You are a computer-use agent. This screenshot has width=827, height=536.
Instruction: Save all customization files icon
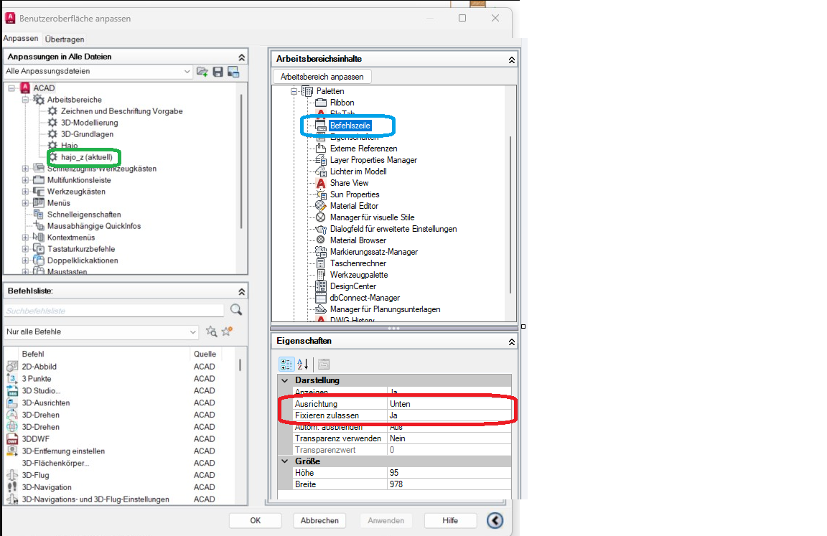tap(218, 72)
